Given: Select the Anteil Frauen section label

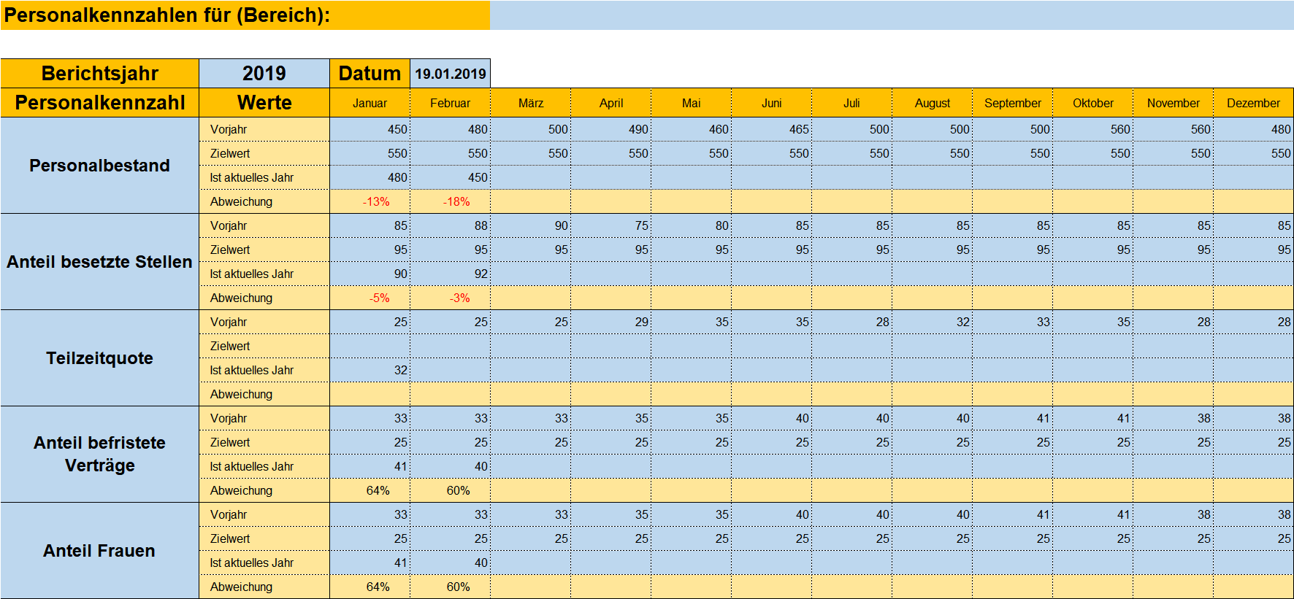Looking at the screenshot, I should coord(99,551).
